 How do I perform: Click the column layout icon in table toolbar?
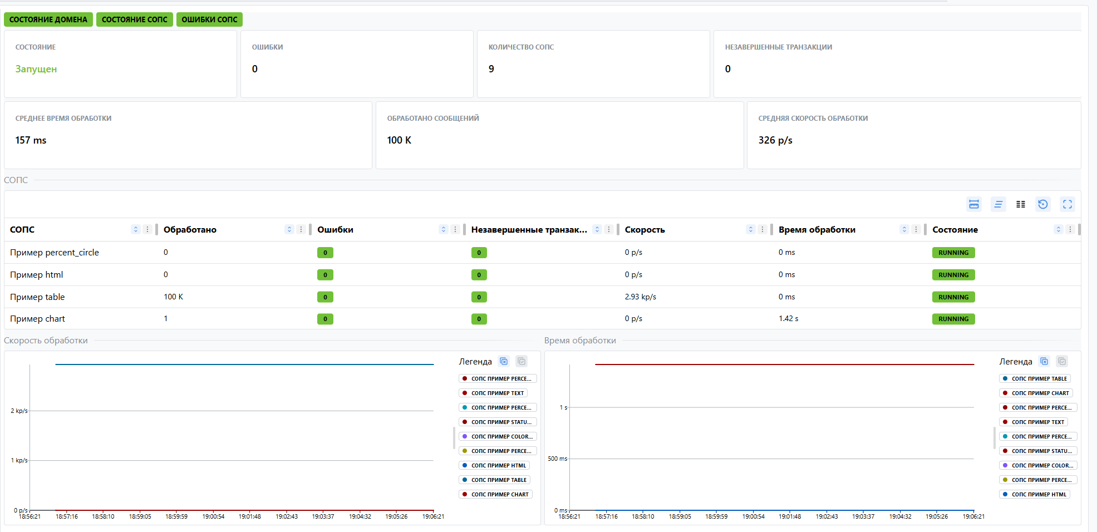1020,204
